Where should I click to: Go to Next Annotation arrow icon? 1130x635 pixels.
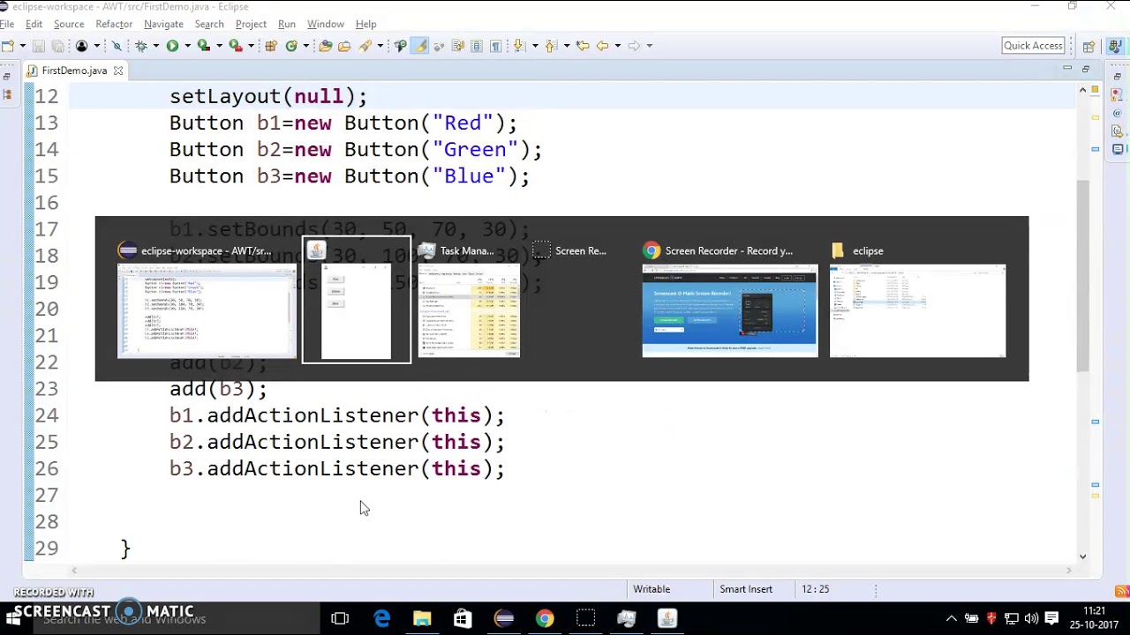tap(518, 46)
